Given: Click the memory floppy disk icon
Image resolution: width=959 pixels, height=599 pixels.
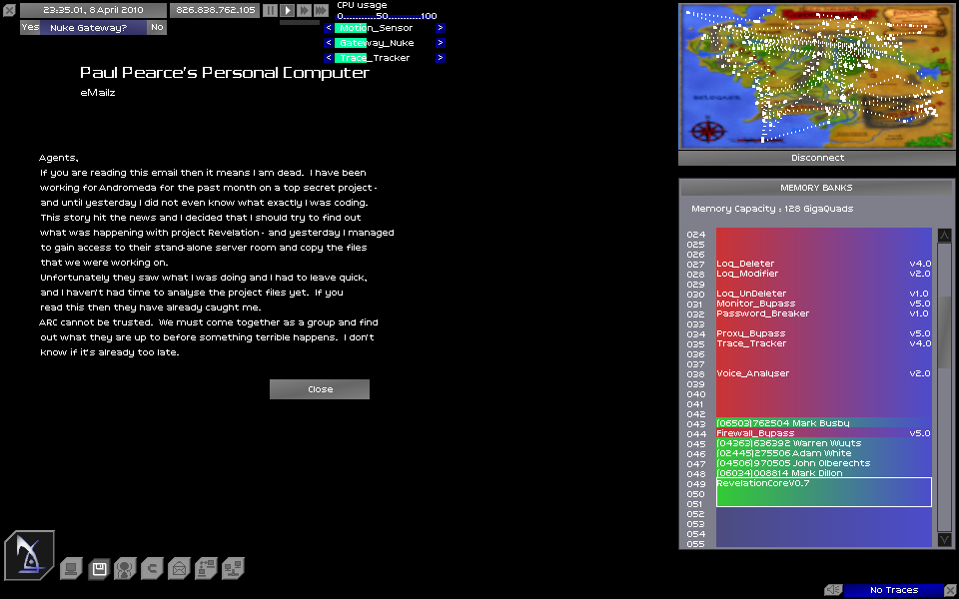Looking at the screenshot, I should [98, 569].
